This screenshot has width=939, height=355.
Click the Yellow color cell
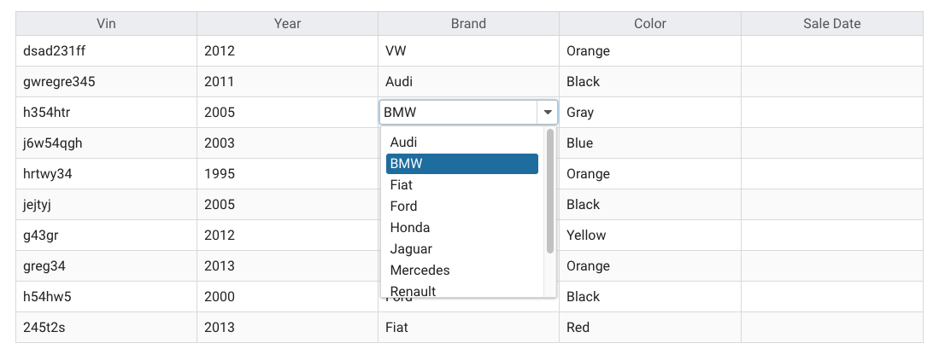tap(650, 235)
